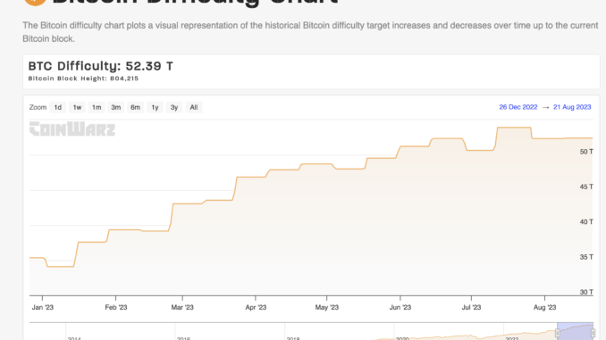Viewport: 606px width, 340px height.
Task: Edit end date 21 Aug 2023
Action: [572, 107]
